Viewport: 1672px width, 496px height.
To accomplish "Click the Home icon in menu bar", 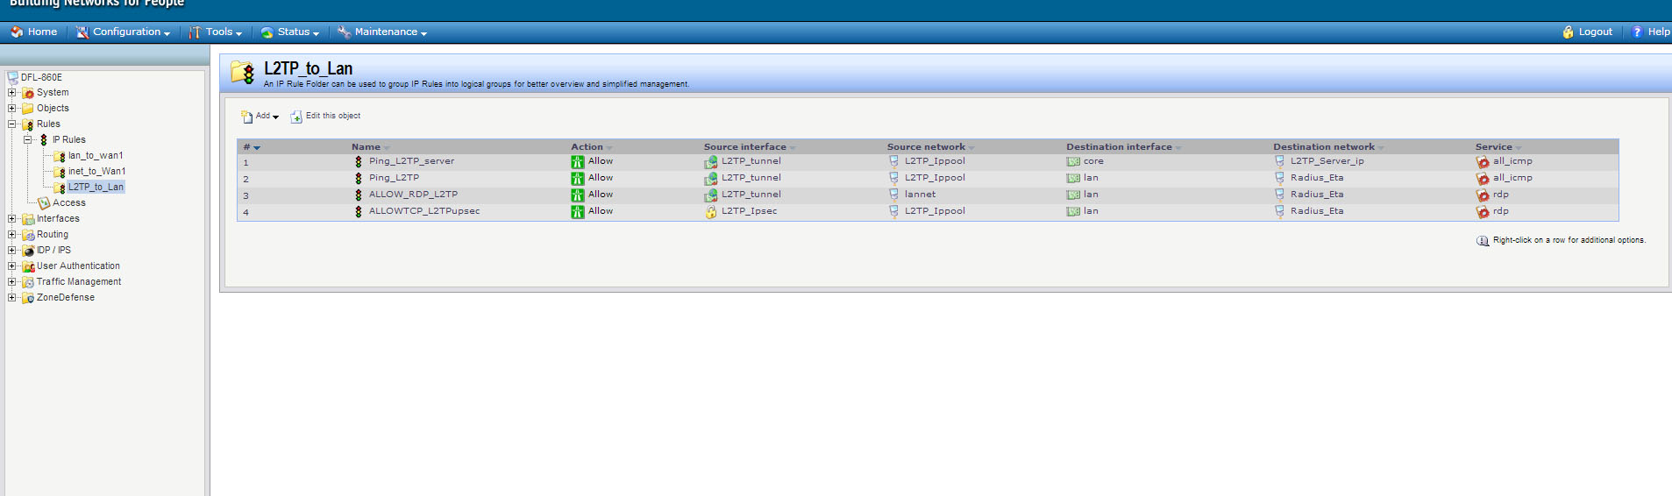I will click(x=17, y=32).
